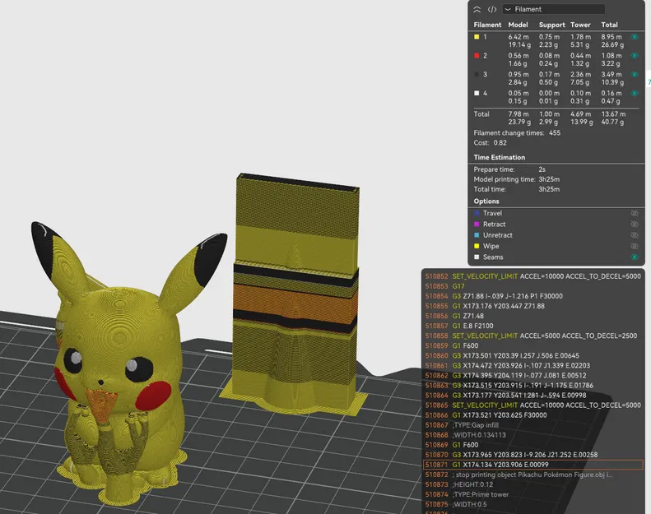Click the yellow Wipe color swatch

(x=477, y=246)
